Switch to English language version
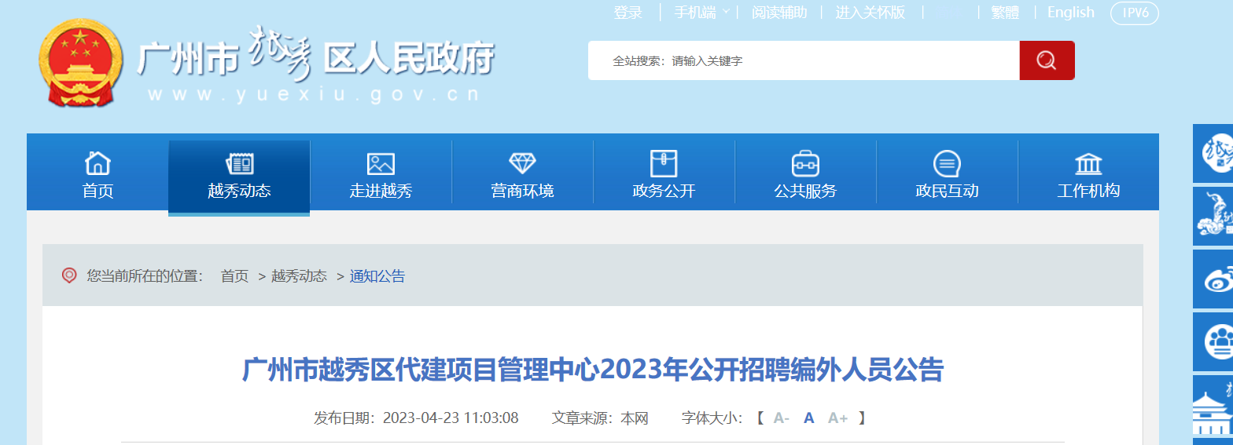Viewport: 1233px width, 445px height. pos(1070,13)
